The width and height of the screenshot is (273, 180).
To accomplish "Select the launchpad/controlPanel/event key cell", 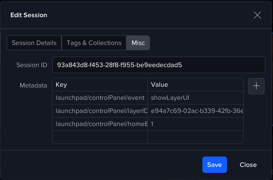I will pyautogui.click(x=100, y=98).
